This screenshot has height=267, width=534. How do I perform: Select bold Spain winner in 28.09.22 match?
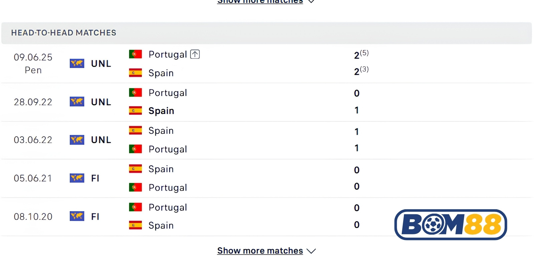(161, 111)
